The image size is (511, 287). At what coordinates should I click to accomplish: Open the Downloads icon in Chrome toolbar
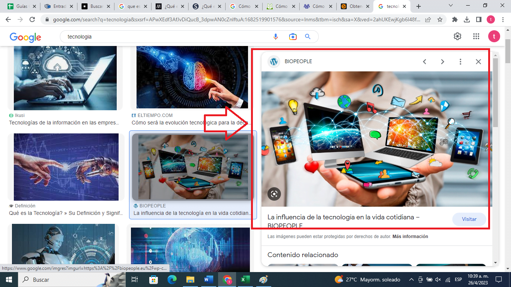[x=467, y=19]
